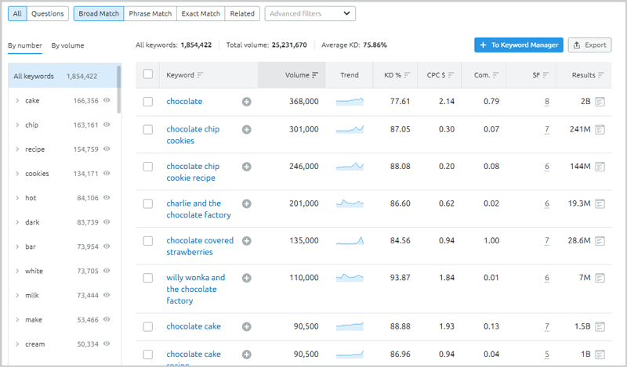Click the To Keyword Manager button
The height and width of the screenshot is (367, 627).
(x=518, y=45)
